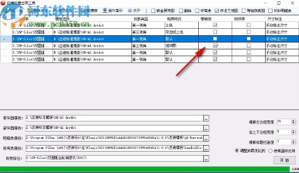Tick the 等轴测视图 checkbox
Image resolution: width=299 pixels, height=173 pixels.
pyautogui.click(x=244, y=11)
